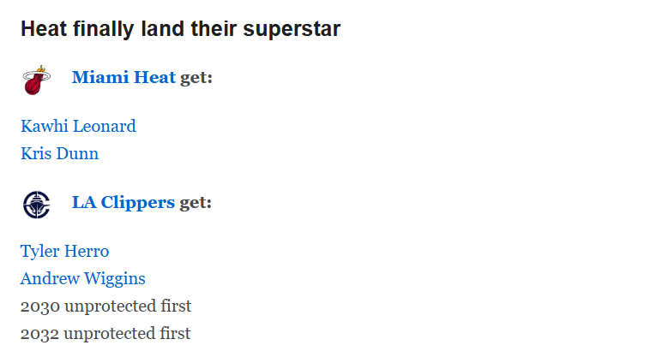Click the number 2032 in the picks list
The width and height of the screenshot is (651, 357).
pos(39,334)
